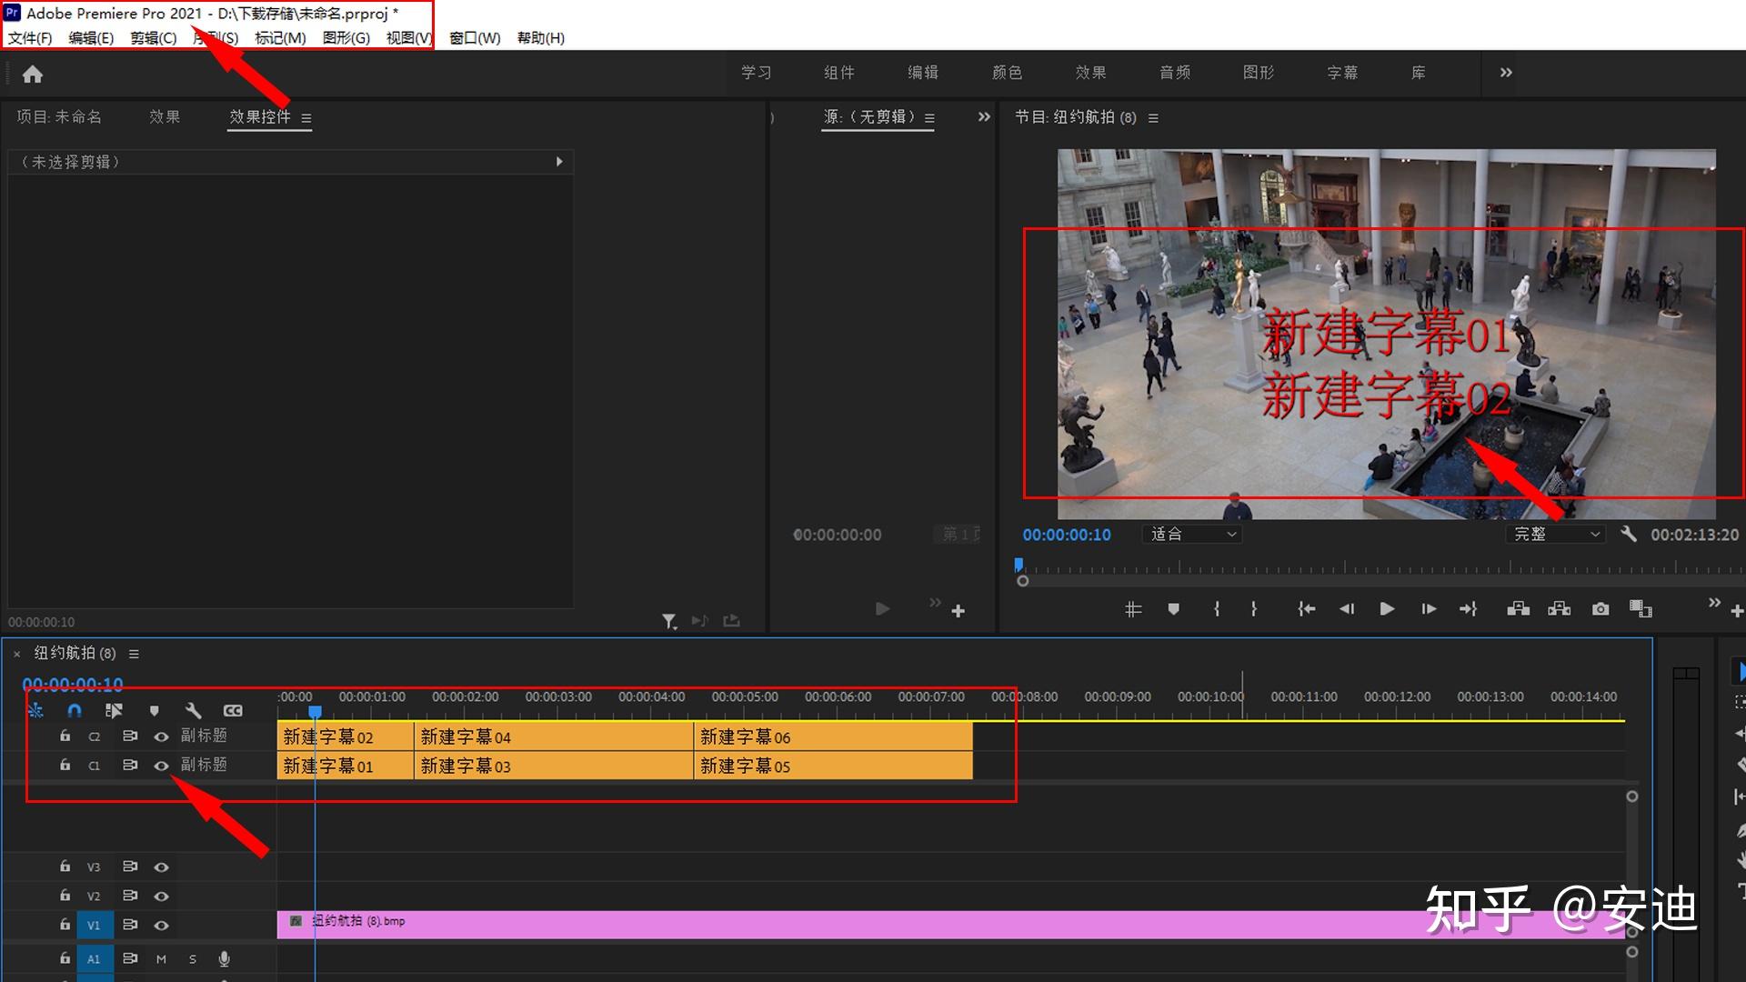1746x982 pixels.
Task: Play the program sequence
Action: tap(1387, 609)
